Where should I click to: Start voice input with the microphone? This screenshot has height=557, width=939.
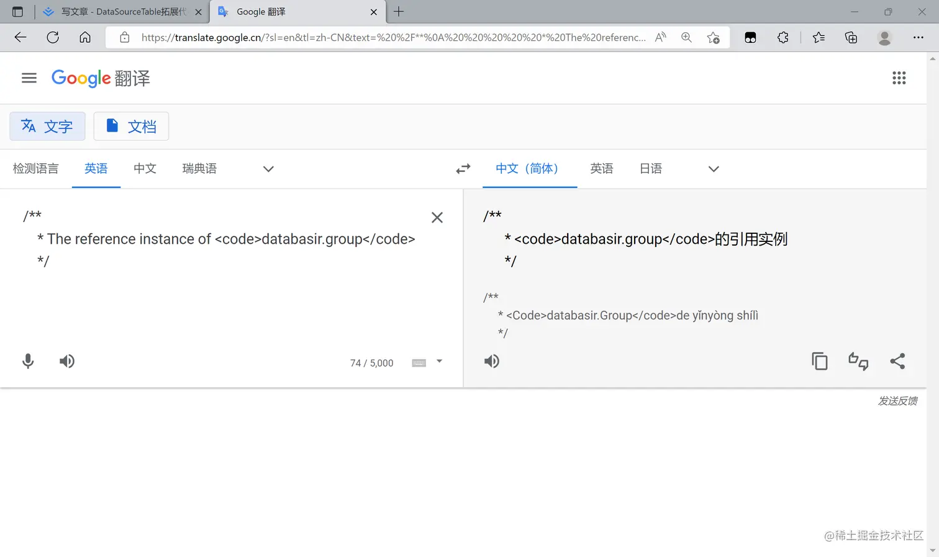(x=28, y=362)
